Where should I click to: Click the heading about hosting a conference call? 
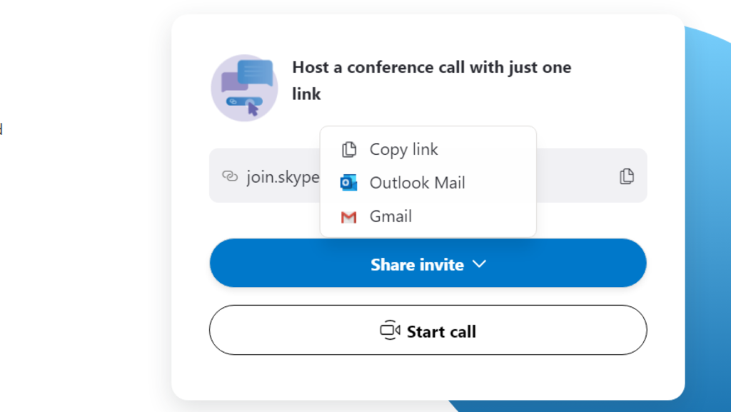point(431,80)
